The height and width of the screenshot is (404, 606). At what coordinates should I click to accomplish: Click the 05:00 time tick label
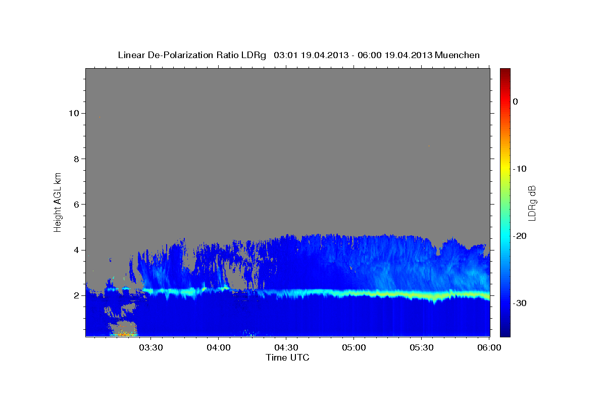click(x=353, y=348)
